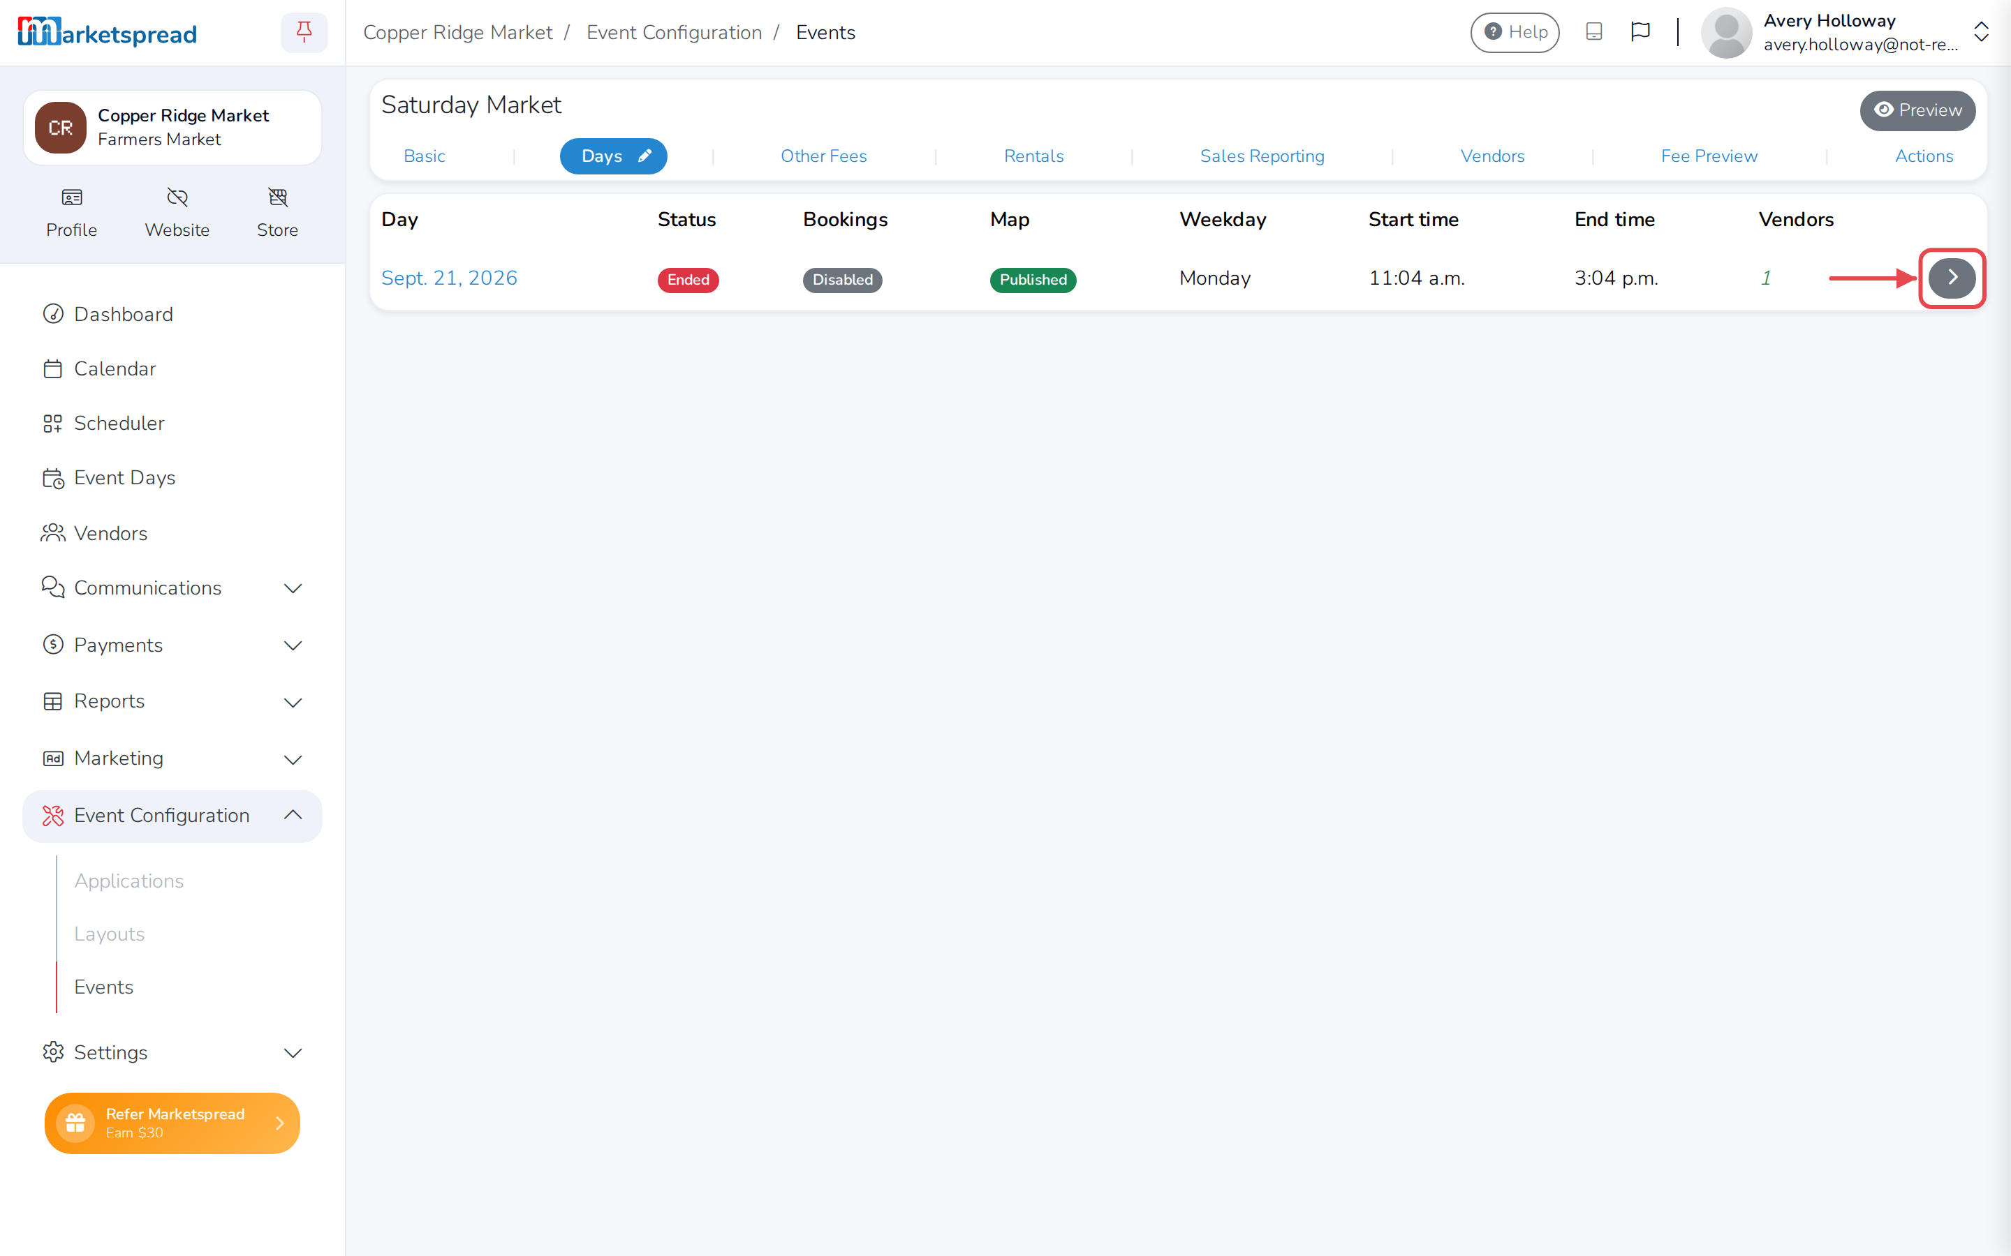The height and width of the screenshot is (1256, 2011).
Task: Expand the Marketing menu
Action: (173, 758)
